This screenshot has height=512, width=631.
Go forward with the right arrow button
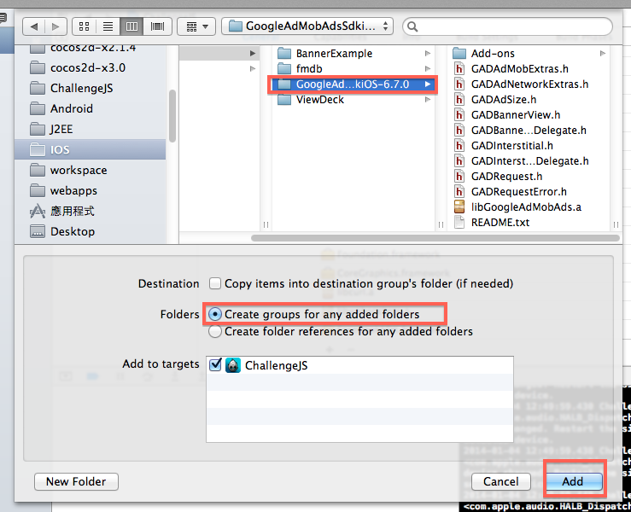56,26
